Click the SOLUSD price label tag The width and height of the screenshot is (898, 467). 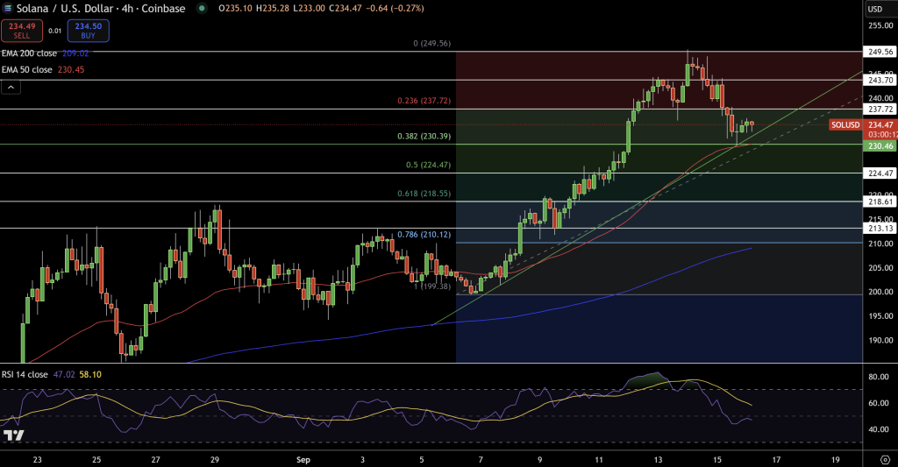[845, 124]
